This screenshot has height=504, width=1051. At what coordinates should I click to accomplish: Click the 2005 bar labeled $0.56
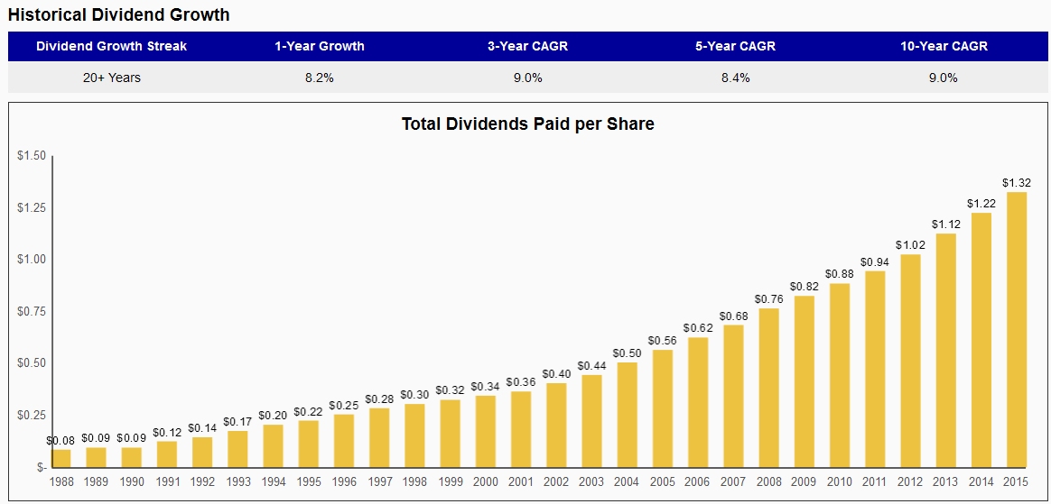pos(663,408)
